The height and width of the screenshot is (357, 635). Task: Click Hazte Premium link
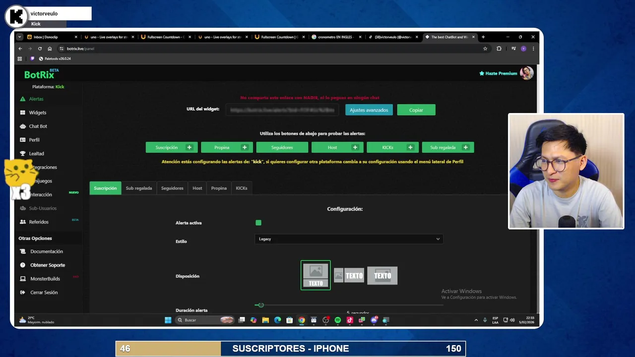[498, 73]
